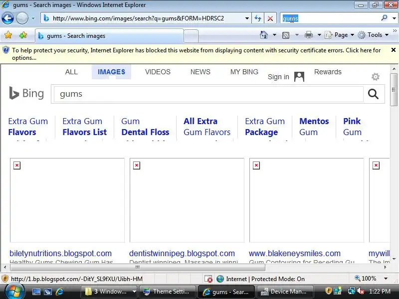
Task: Click the Bing search magnifier button
Action: pos(373,94)
